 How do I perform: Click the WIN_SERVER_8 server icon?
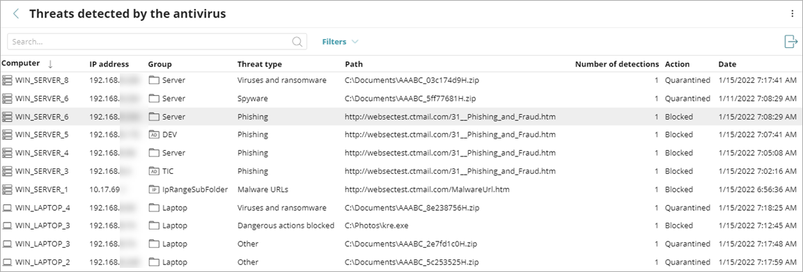[x=7, y=80]
